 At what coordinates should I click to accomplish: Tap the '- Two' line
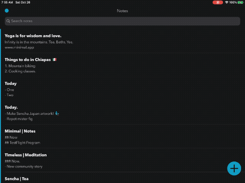9,95
